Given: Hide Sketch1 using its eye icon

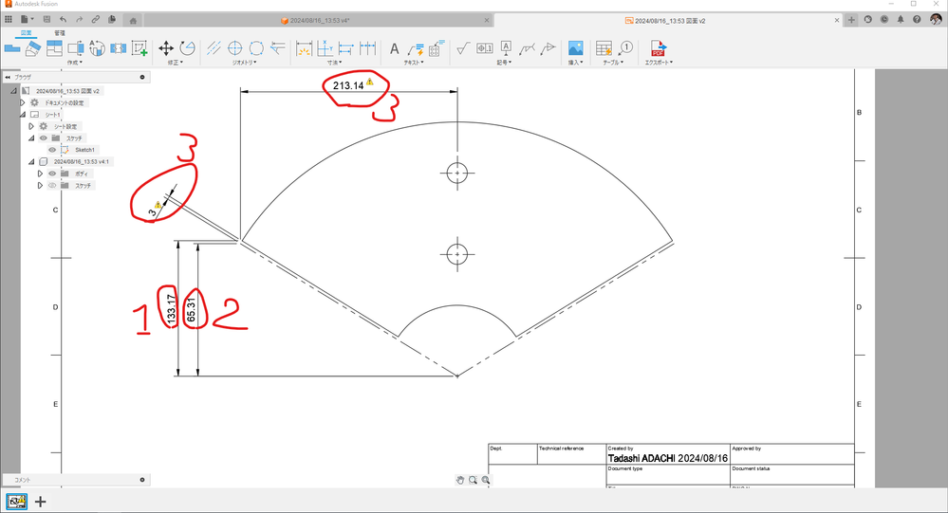Looking at the screenshot, I should coord(52,150).
